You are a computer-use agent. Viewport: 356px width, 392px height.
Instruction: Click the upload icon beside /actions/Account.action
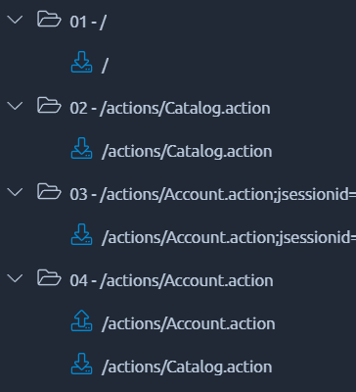[81, 320]
